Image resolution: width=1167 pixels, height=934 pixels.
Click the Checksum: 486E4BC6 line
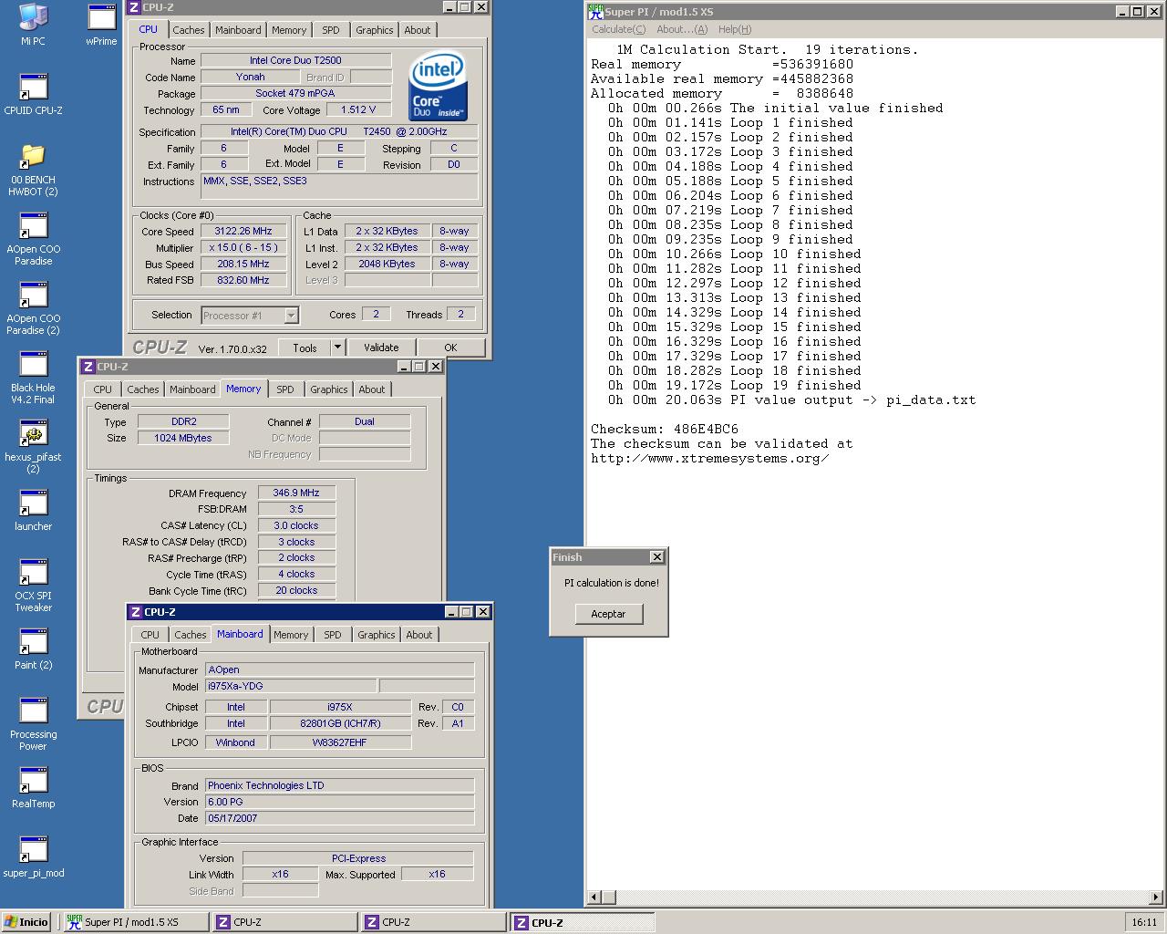coord(665,429)
